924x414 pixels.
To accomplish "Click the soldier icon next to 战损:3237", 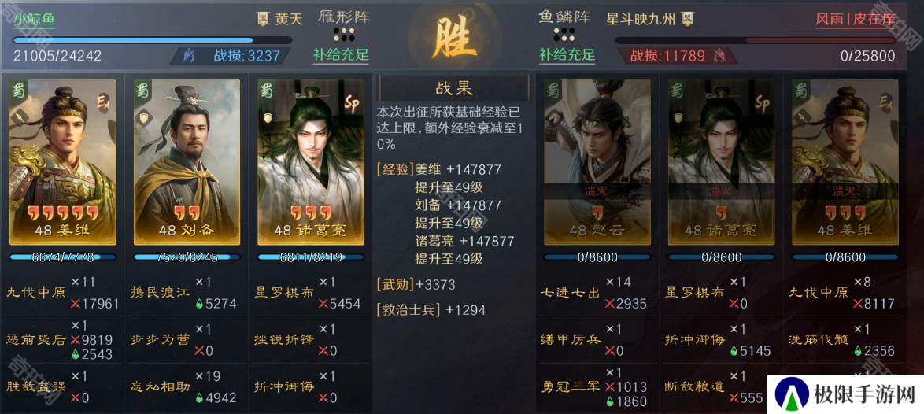I will (190, 56).
